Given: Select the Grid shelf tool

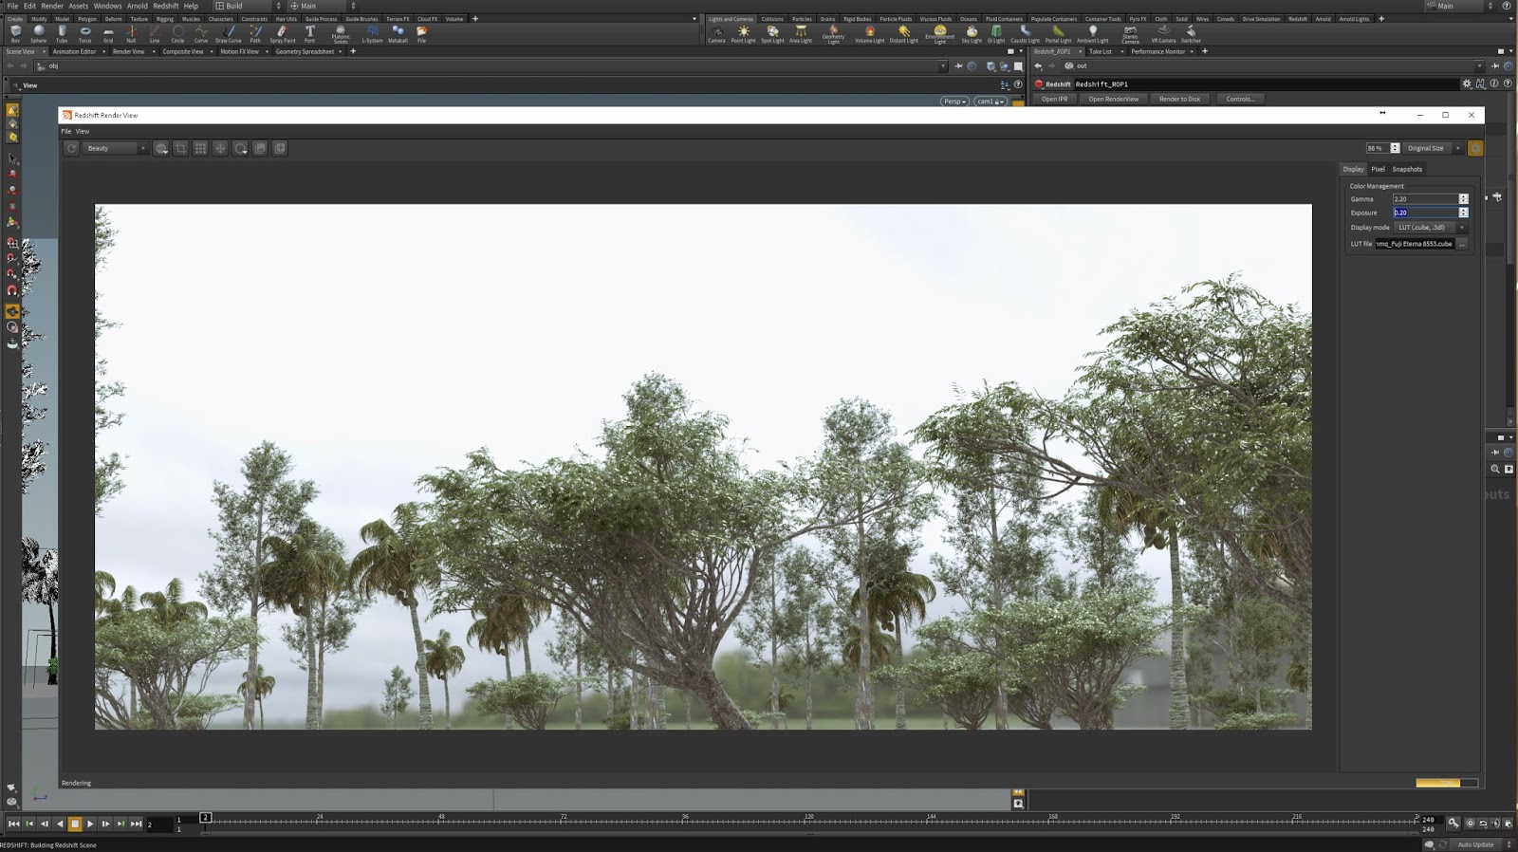Looking at the screenshot, I should pyautogui.click(x=108, y=34).
